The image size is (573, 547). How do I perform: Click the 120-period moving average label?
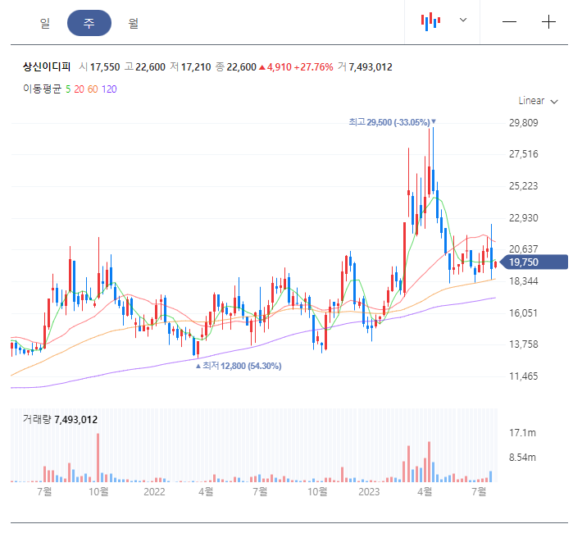[x=109, y=89]
